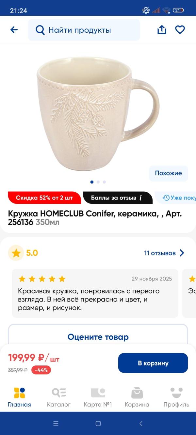Tap 'Оцените товар' button
The image size is (196, 435).
(98, 337)
